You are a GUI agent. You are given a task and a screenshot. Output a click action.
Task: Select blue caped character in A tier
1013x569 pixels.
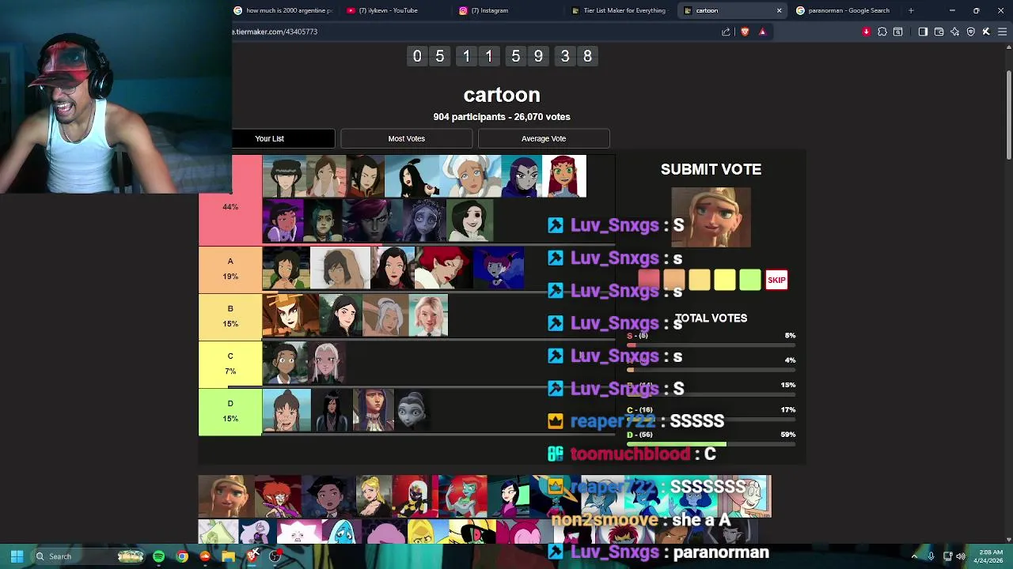(499, 269)
